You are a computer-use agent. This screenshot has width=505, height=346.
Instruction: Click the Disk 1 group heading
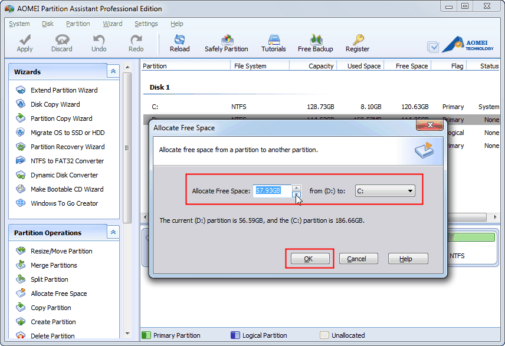pyautogui.click(x=160, y=87)
